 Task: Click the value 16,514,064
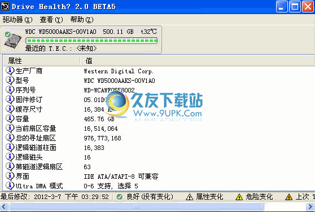100,129
